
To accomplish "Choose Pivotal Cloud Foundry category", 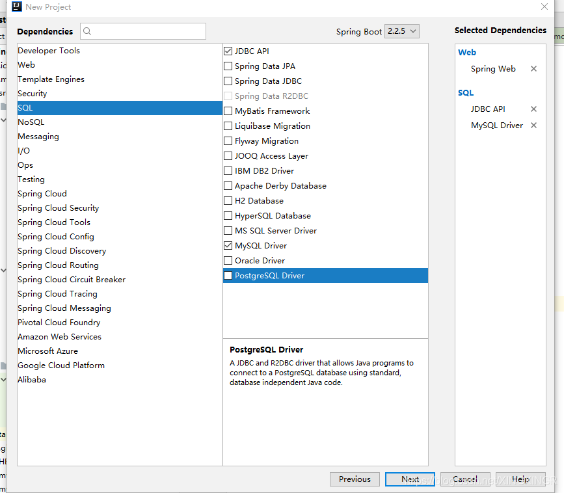I will [x=120, y=323].
